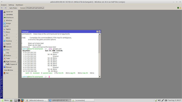Click 'ping google.com' command text
This screenshot has width=182, height=102.
coord(55,49)
